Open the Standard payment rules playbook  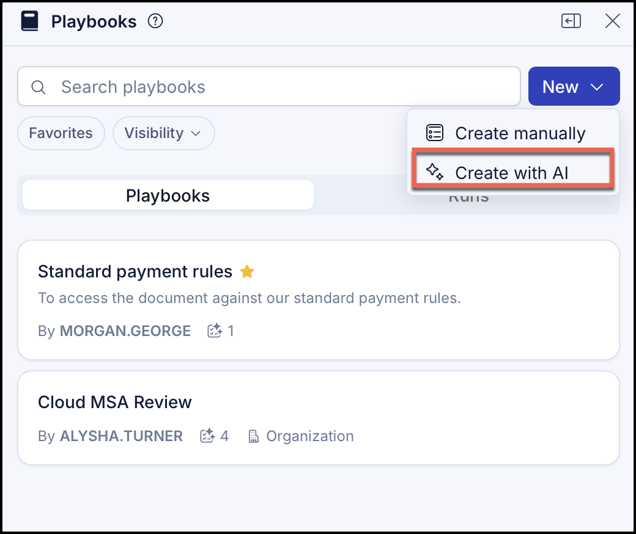click(x=319, y=300)
